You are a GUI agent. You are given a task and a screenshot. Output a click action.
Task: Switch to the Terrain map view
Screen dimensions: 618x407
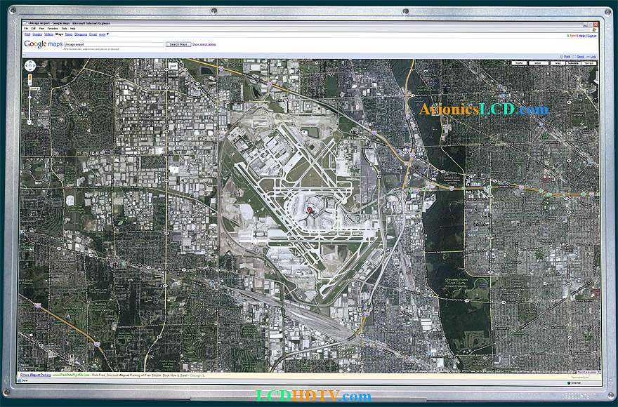point(589,63)
